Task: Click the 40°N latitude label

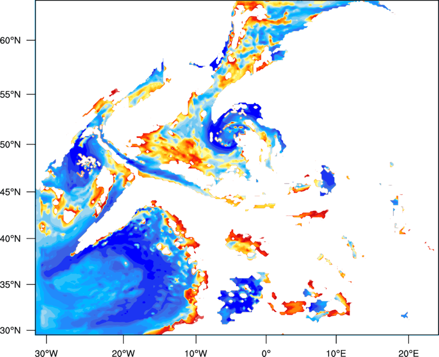Action: coord(10,239)
